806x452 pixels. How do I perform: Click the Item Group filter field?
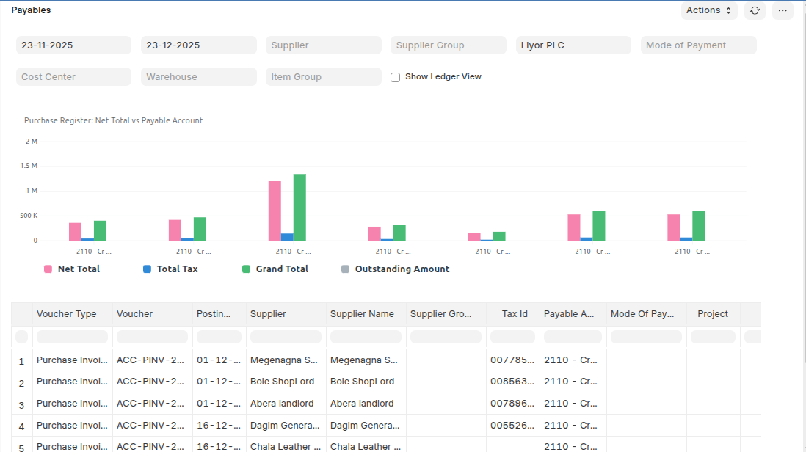[x=323, y=77]
